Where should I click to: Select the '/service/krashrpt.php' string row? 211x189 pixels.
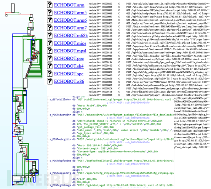(x=149, y=78)
